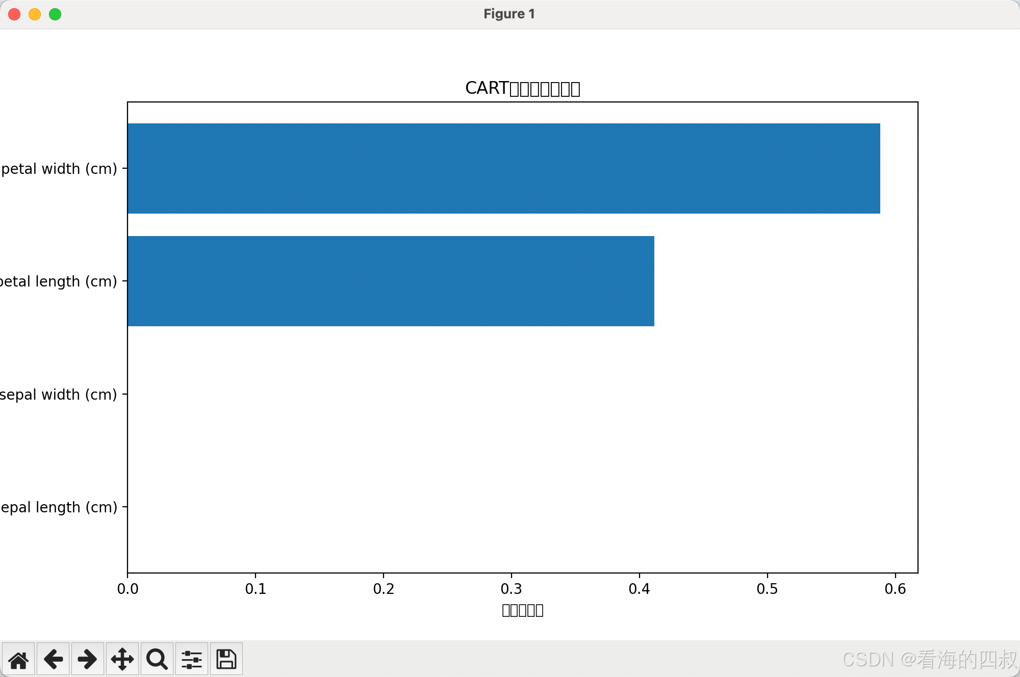Click the chart title starting with CART
This screenshot has height=677, width=1020.
(x=522, y=88)
